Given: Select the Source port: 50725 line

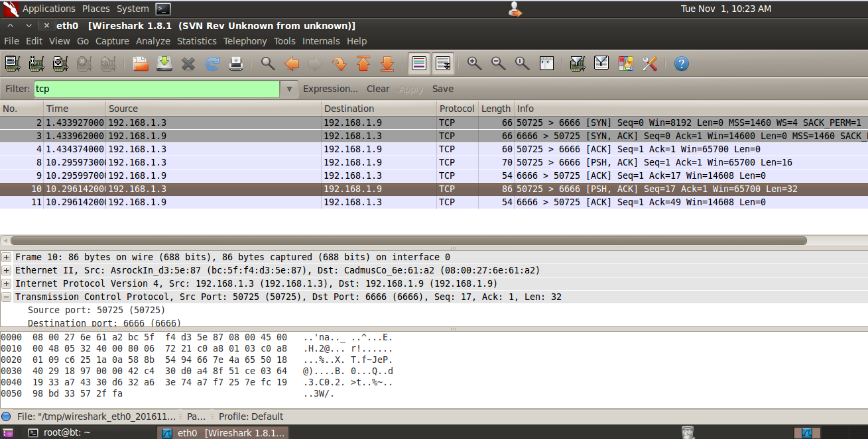Looking at the screenshot, I should (96, 310).
